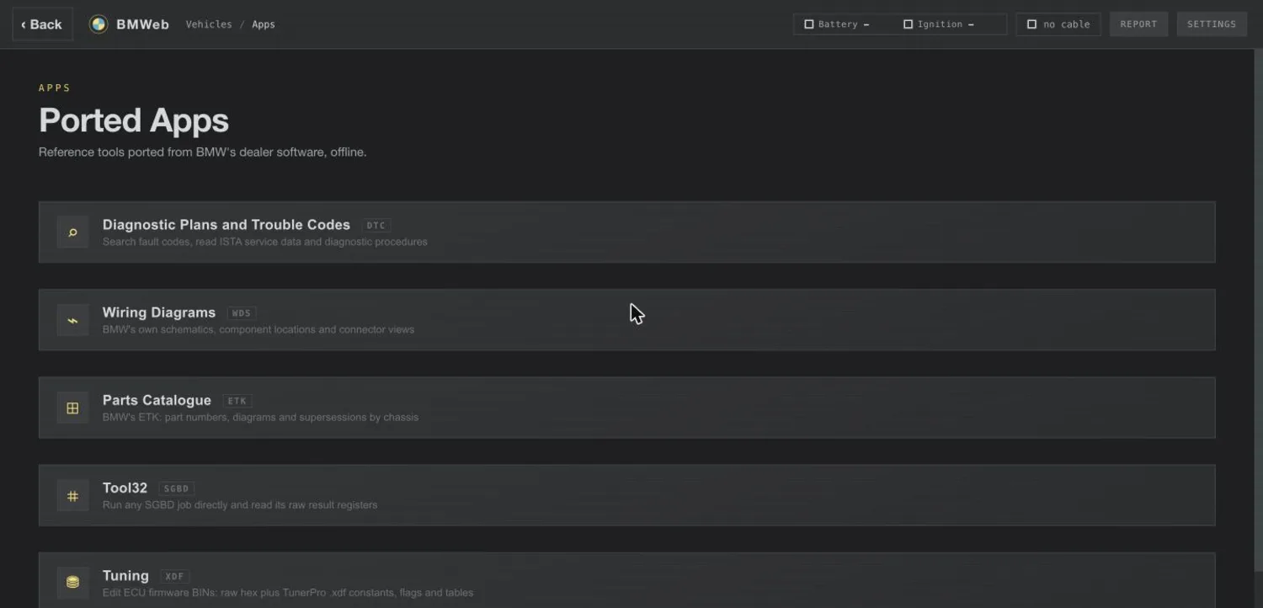This screenshot has width=1263, height=608.
Task: Open Parts Catalogue app
Action: 626,408
